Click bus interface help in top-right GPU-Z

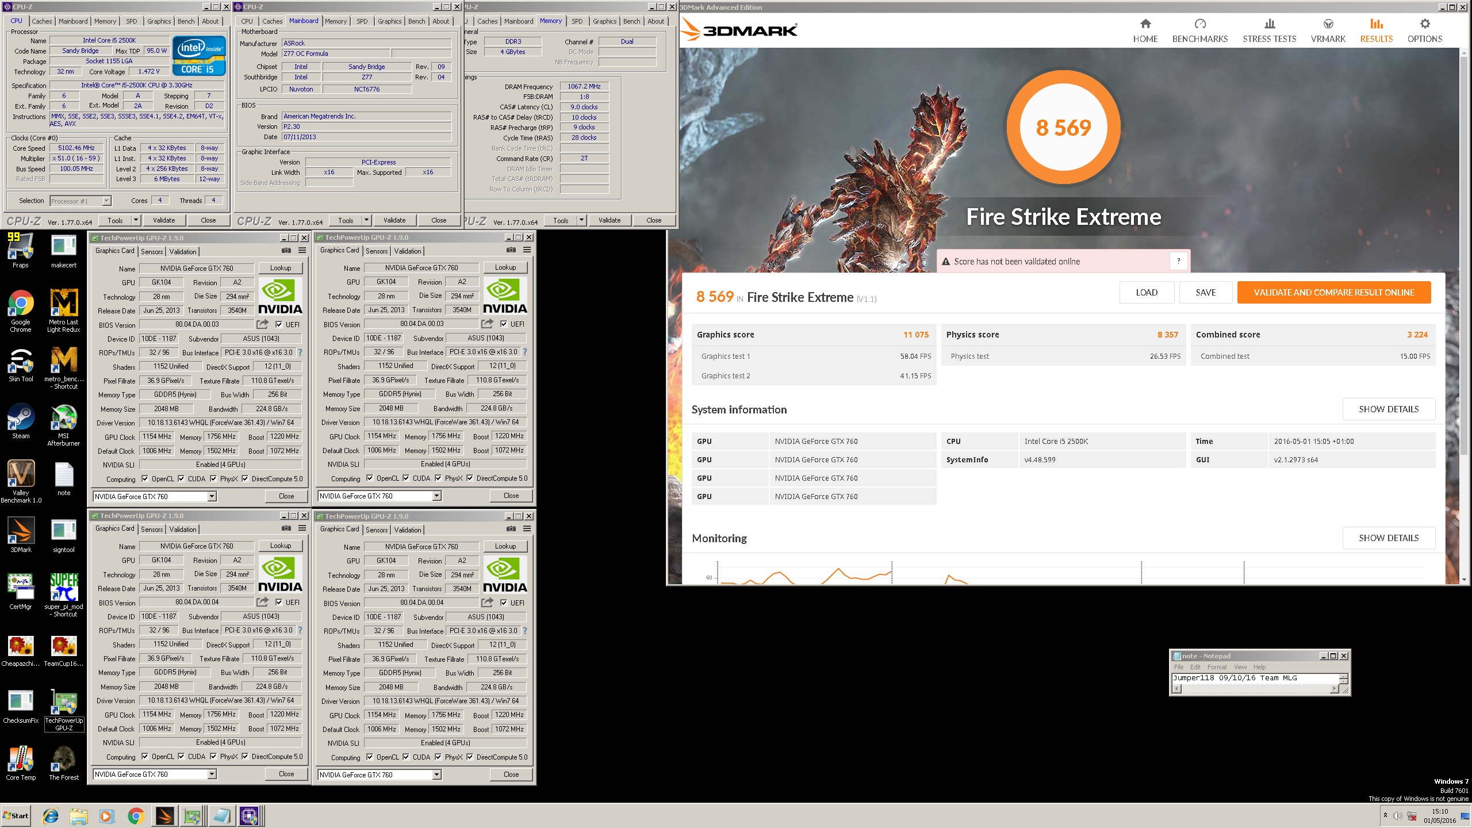click(x=524, y=352)
